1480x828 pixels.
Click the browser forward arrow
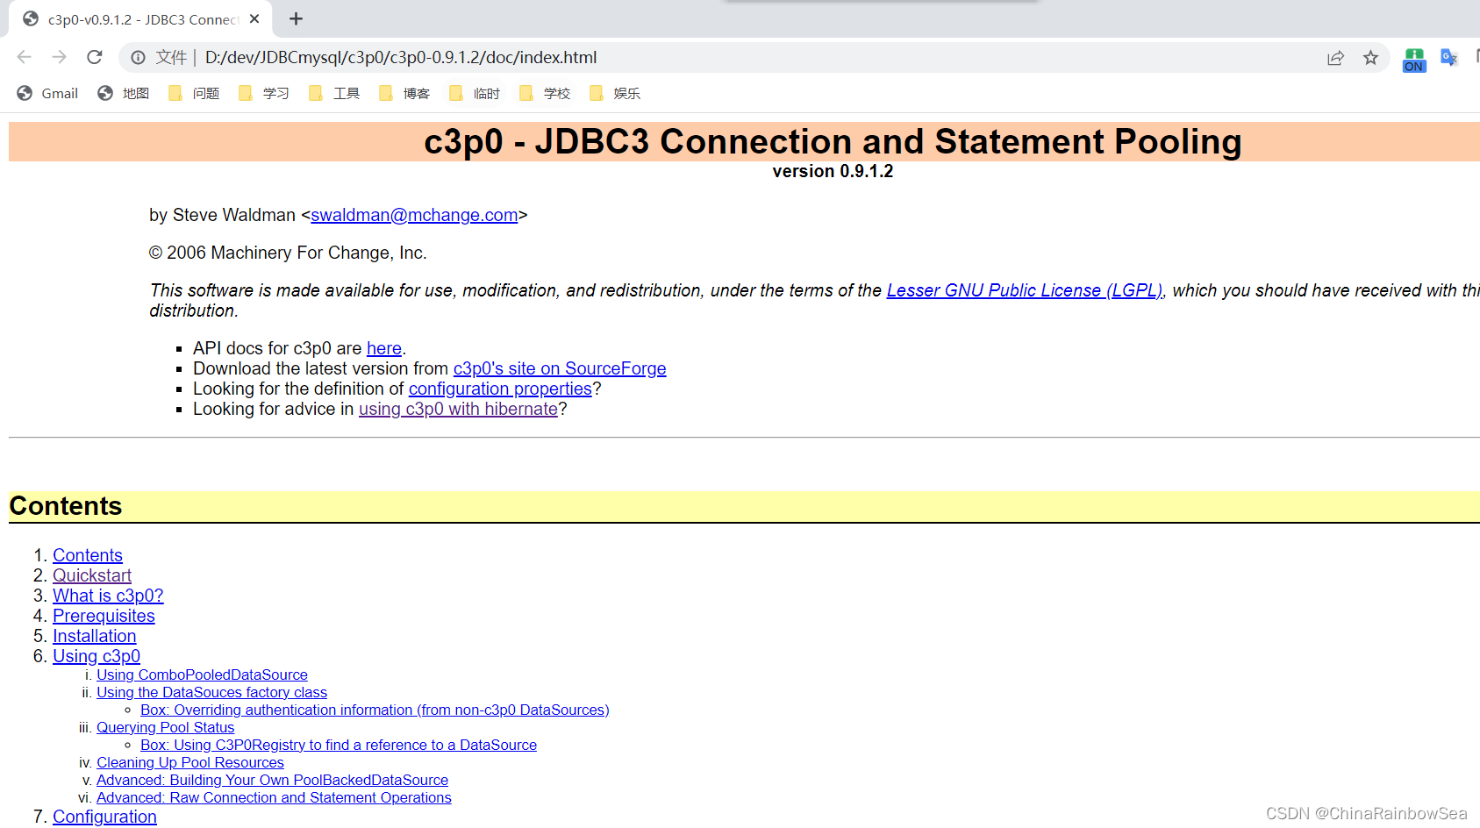(x=59, y=57)
